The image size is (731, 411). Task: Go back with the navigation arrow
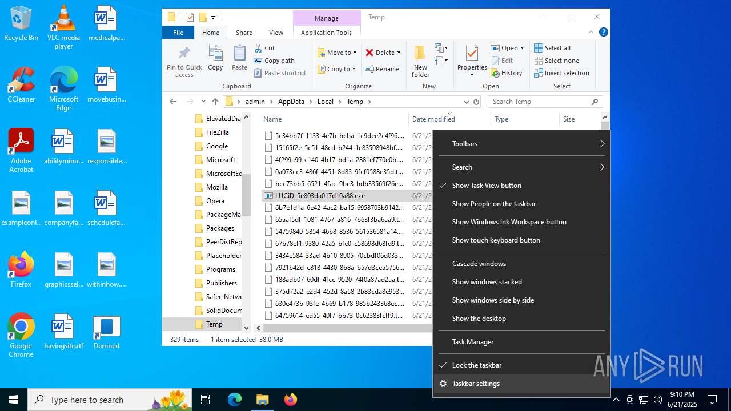click(173, 102)
